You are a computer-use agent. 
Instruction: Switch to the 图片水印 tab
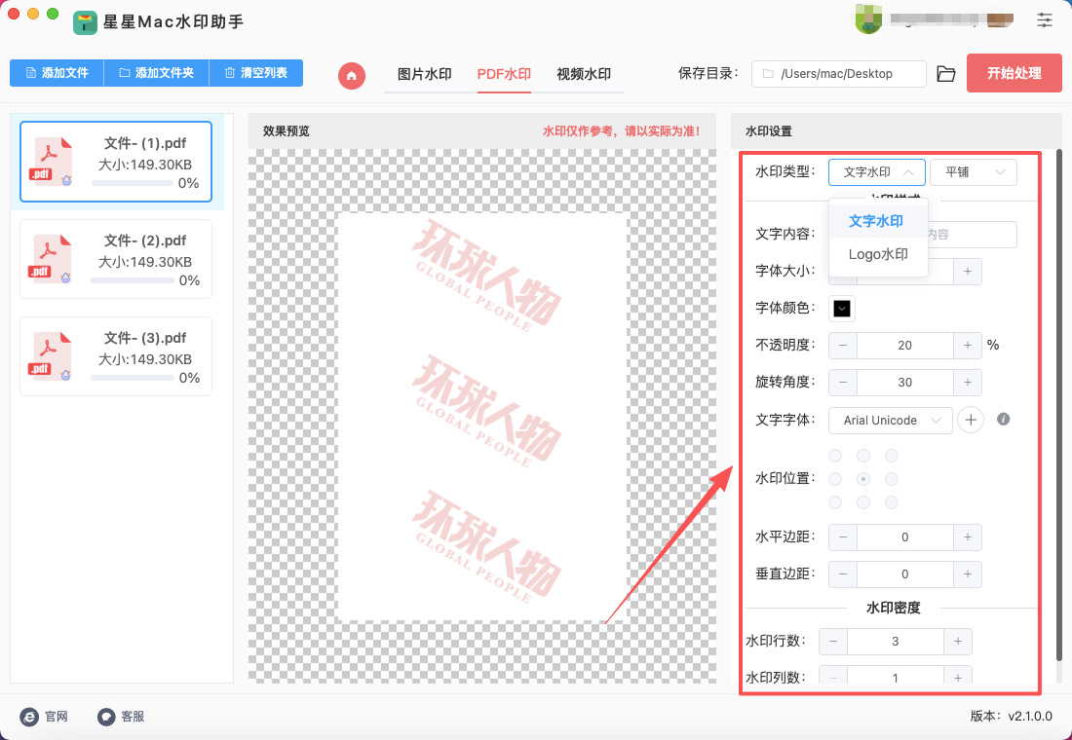[425, 74]
